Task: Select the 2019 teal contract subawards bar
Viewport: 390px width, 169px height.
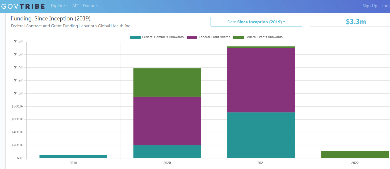Action: [73, 157]
